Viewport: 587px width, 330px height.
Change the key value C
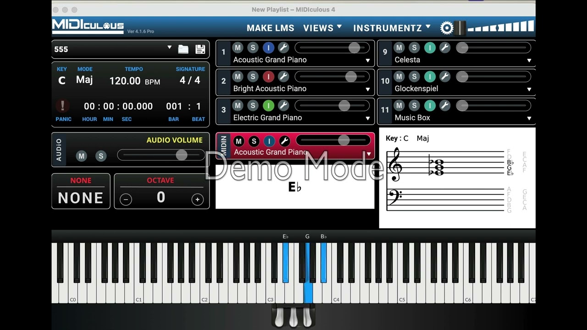click(62, 81)
